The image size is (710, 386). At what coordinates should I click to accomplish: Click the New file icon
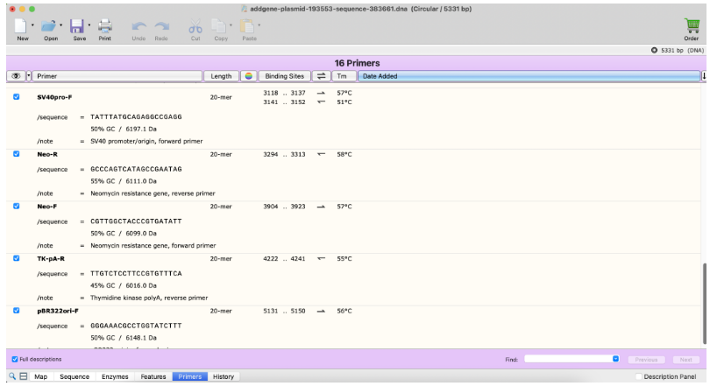(x=21, y=25)
